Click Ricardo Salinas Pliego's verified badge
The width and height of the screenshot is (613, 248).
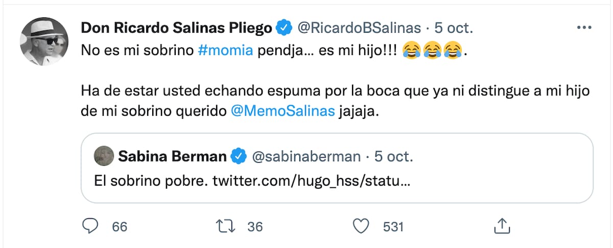[283, 29]
